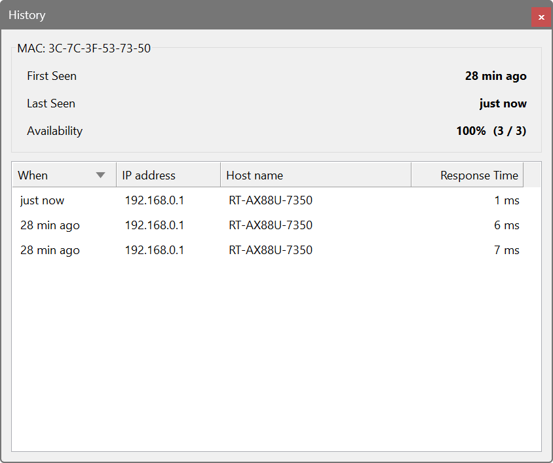Click the Availability label
The width and height of the screenshot is (553, 463).
point(54,131)
